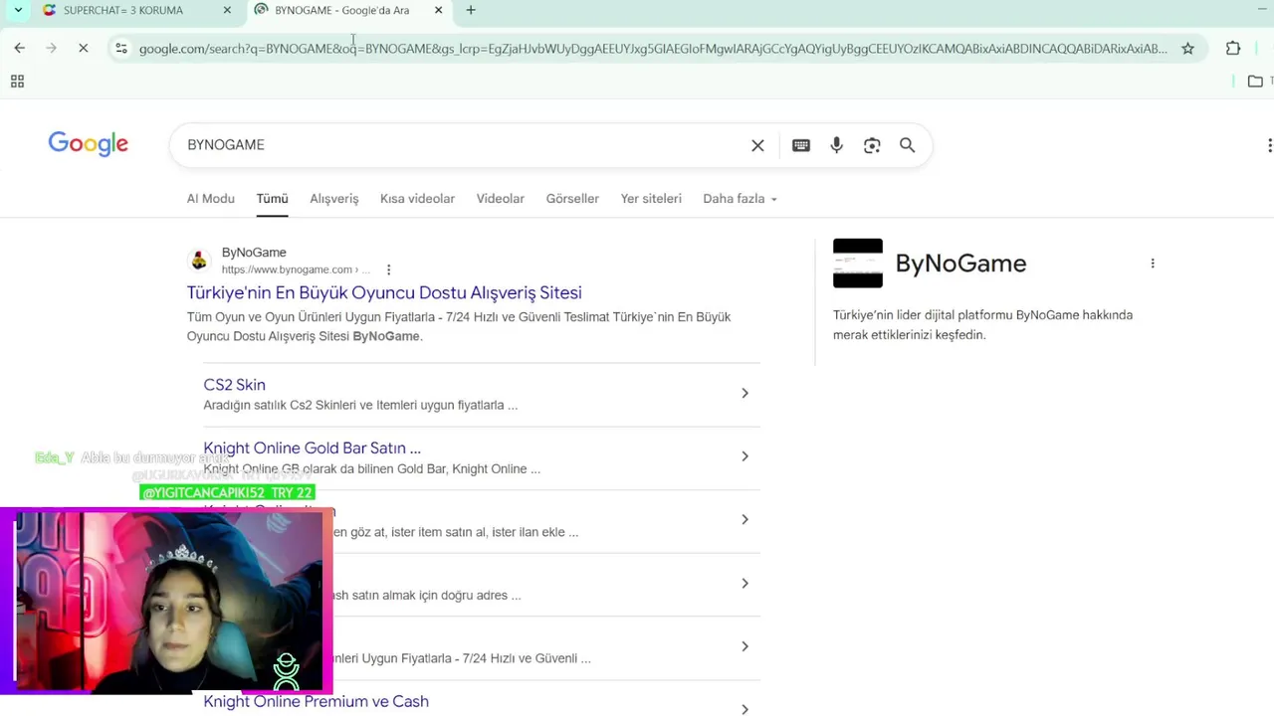Expand Knight Online Premium ve Cash chevron

tap(744, 709)
